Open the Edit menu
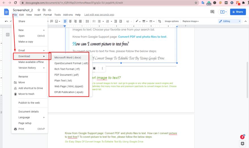Viewport: 249px width, 148px height. point(22,15)
